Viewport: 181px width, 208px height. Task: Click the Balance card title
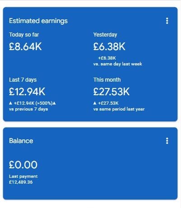click(x=21, y=141)
